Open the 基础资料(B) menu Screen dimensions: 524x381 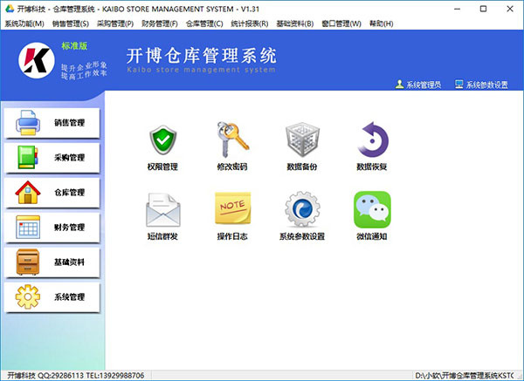295,24
